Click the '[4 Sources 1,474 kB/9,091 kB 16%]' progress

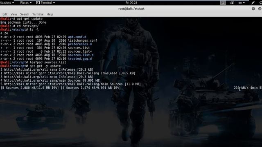(91, 88)
